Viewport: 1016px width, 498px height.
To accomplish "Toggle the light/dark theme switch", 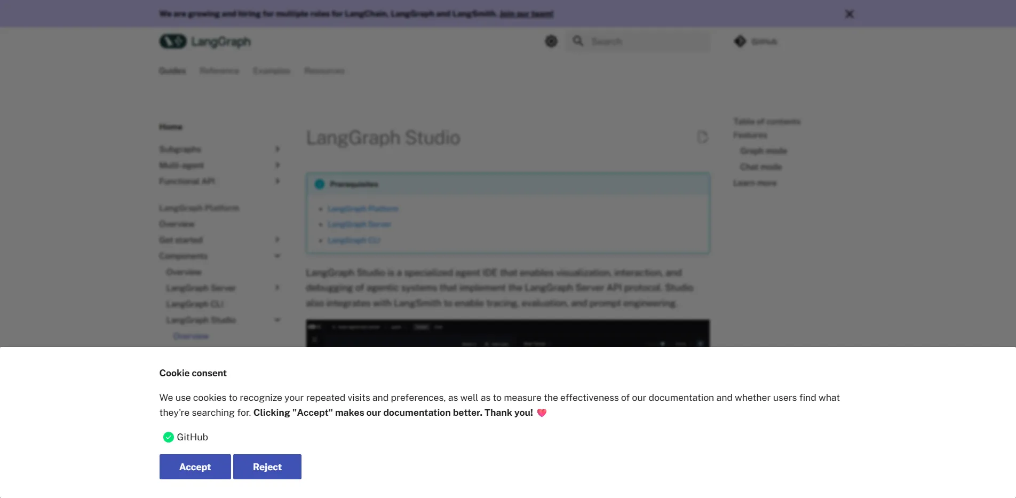I will [551, 41].
